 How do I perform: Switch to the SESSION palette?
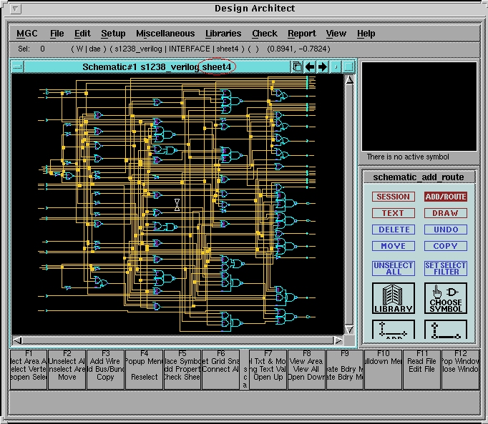[393, 197]
